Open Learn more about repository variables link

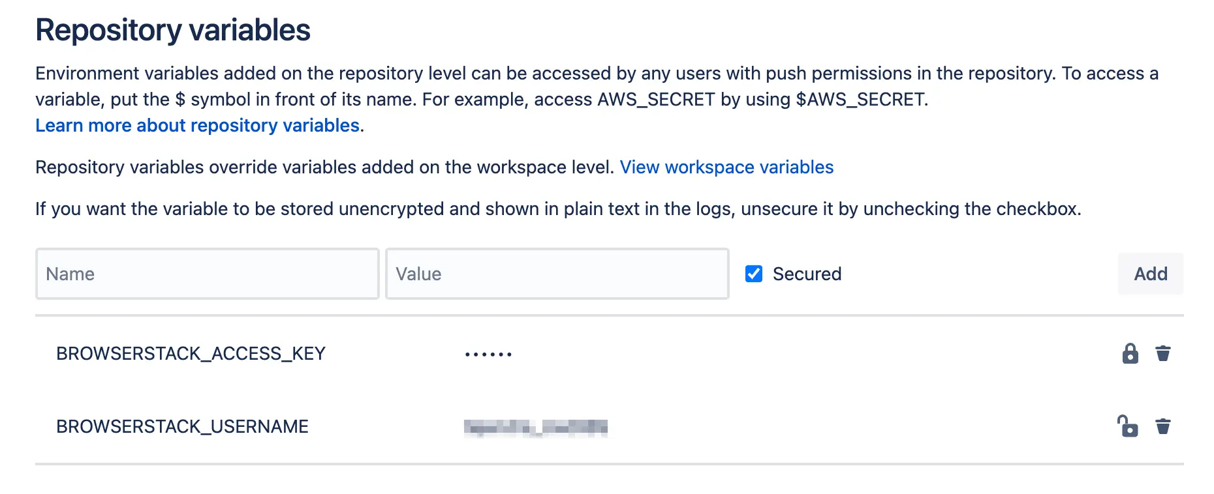[x=197, y=125]
